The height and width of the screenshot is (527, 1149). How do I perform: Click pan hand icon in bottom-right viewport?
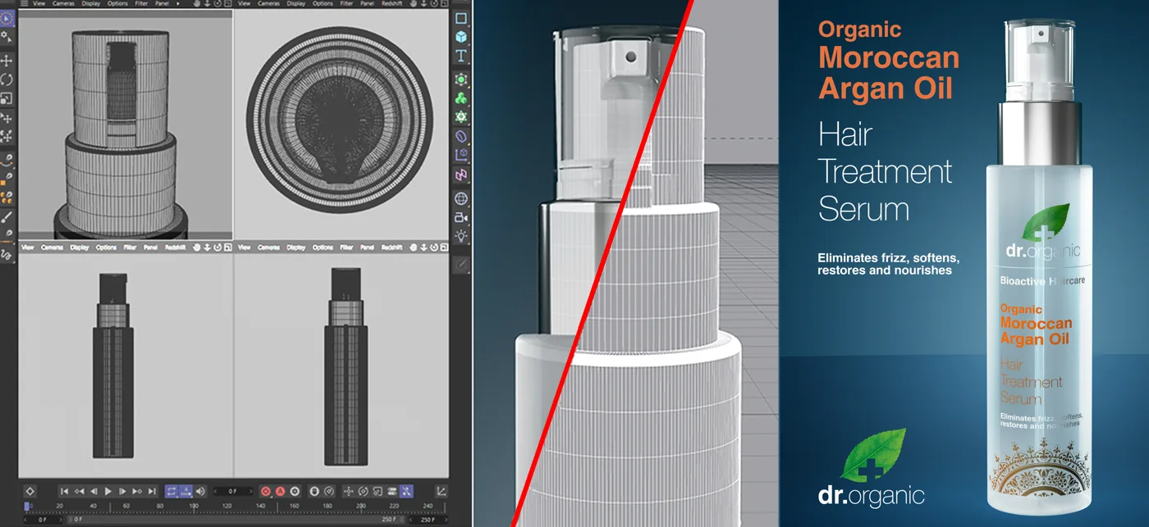[413, 248]
